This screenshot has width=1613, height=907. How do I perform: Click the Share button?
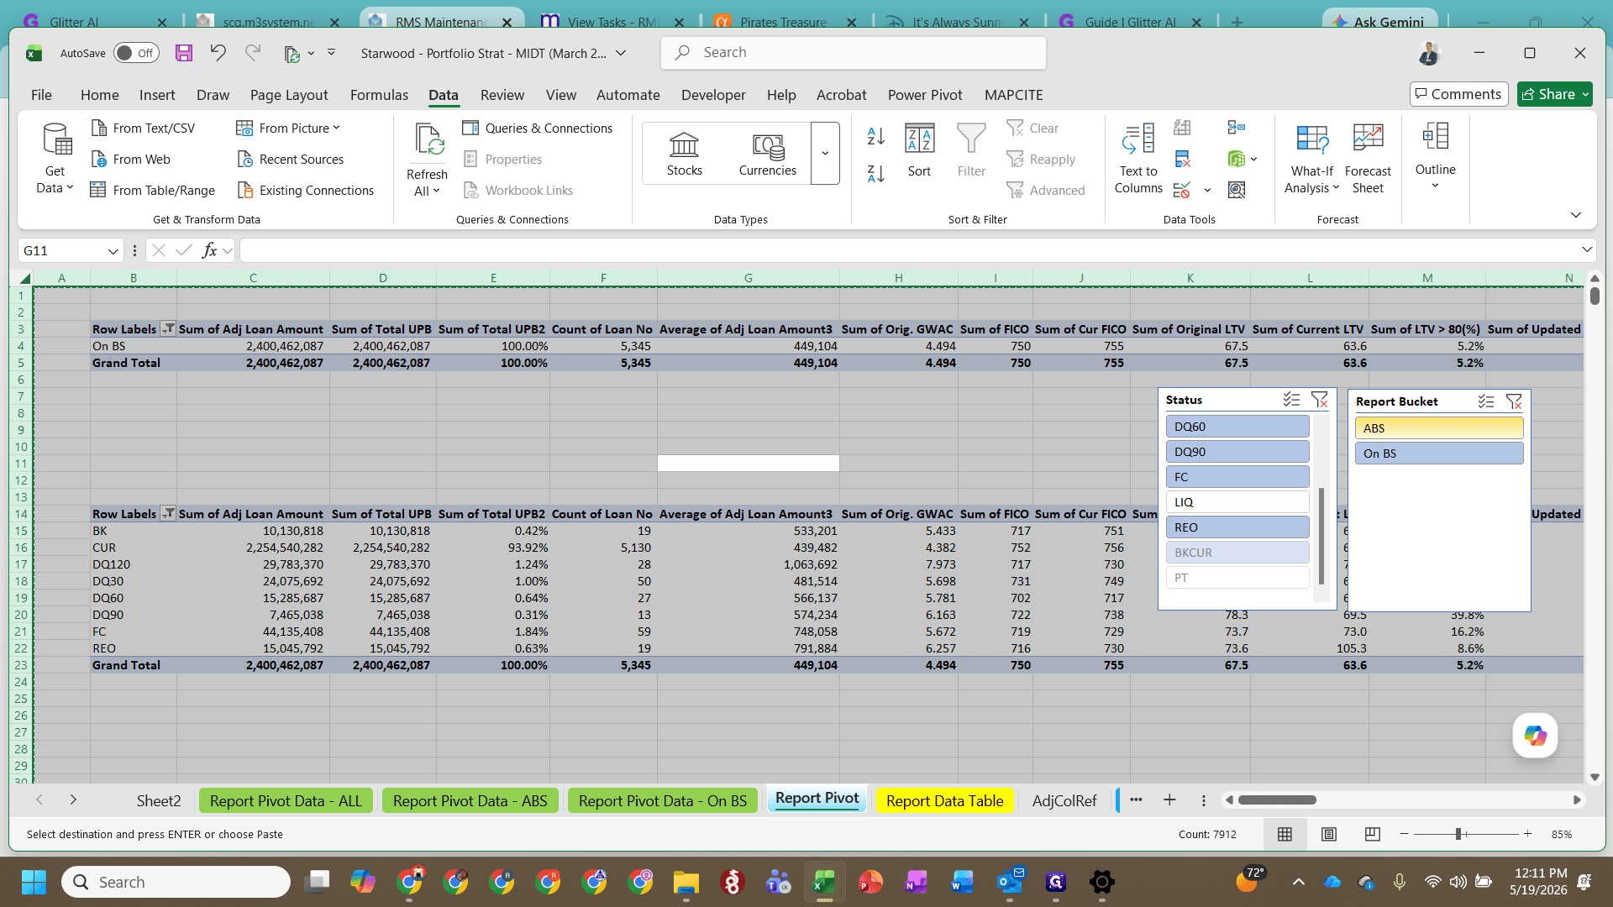1554,94
